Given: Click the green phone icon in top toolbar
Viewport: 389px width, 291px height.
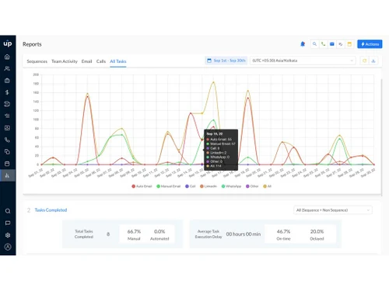Looking at the screenshot, I should 323,44.
